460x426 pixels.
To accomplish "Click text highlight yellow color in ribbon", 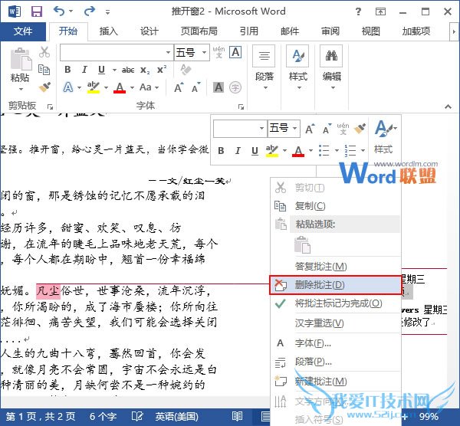I will (x=94, y=87).
